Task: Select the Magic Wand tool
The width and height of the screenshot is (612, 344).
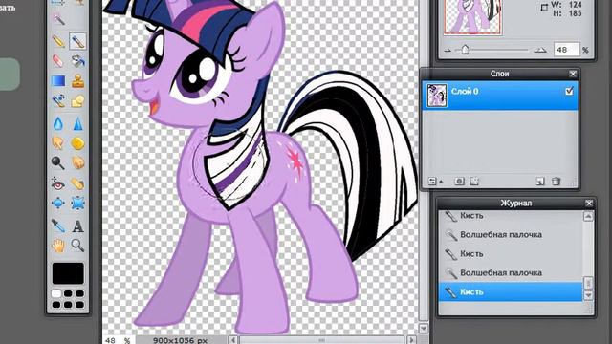Action: [x=58, y=19]
